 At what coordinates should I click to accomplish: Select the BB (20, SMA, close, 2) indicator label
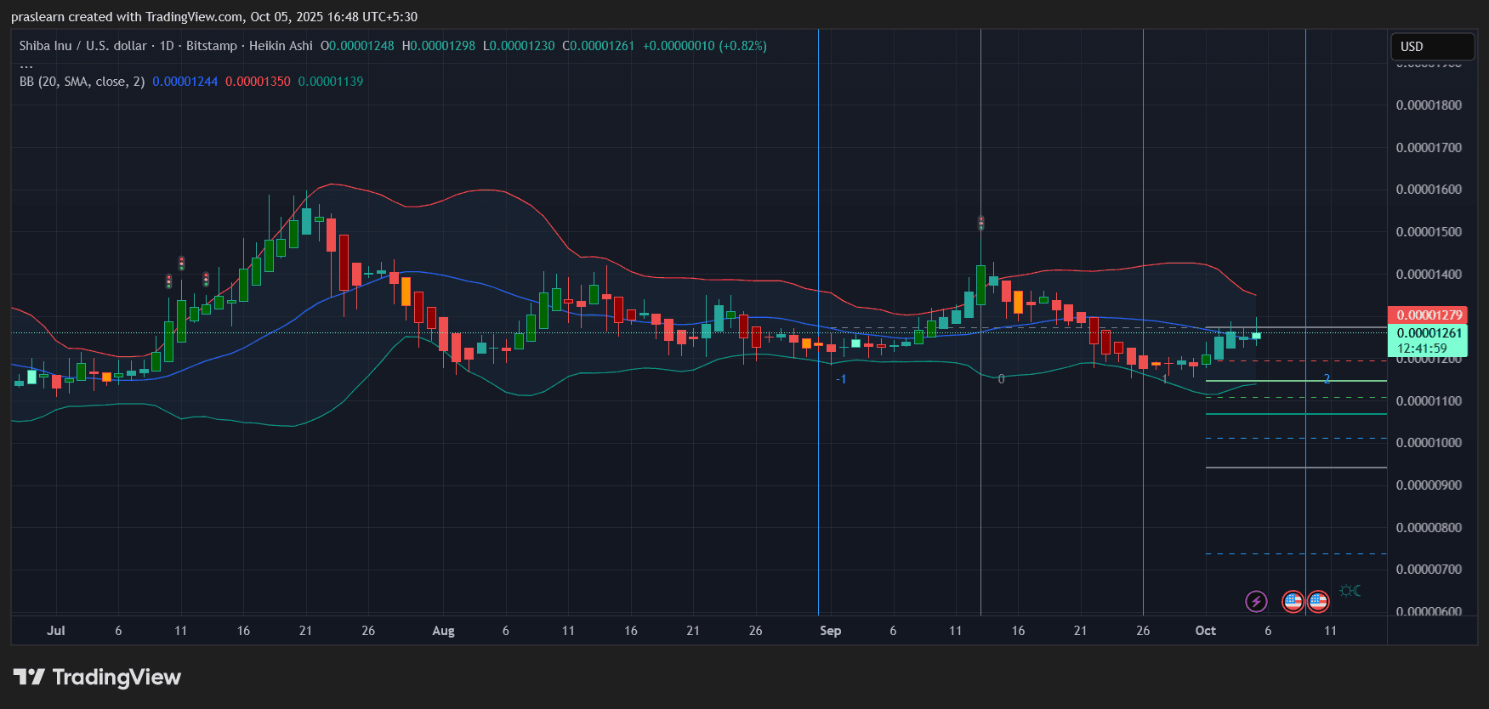(82, 82)
